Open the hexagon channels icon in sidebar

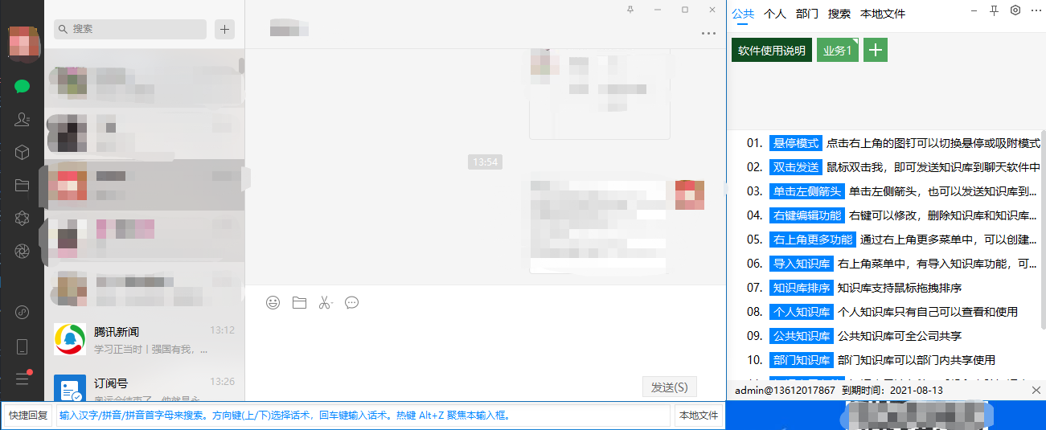coord(22,218)
